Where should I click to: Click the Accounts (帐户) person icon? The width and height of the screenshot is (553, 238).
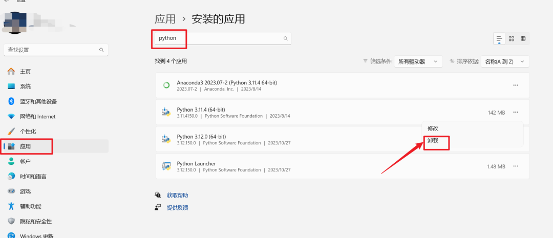[11, 161]
